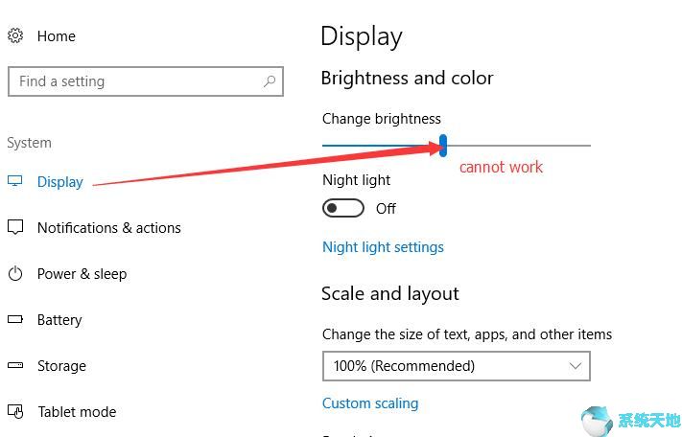Click the brightness slider handle
Screen dimensions: 682x437
443,146
